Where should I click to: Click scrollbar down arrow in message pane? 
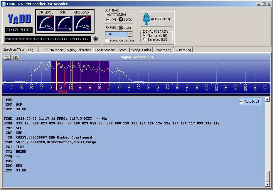(x=267, y=184)
